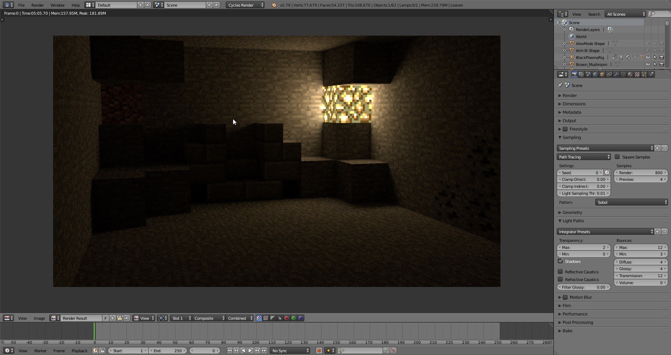Screen dimensions: 671x355
Task: Unlink Render Result with the X icon
Action: tap(127, 318)
